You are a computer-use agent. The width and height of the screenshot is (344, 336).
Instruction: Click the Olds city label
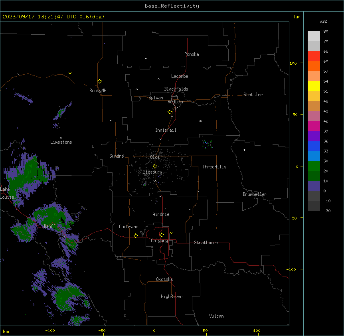155,157
